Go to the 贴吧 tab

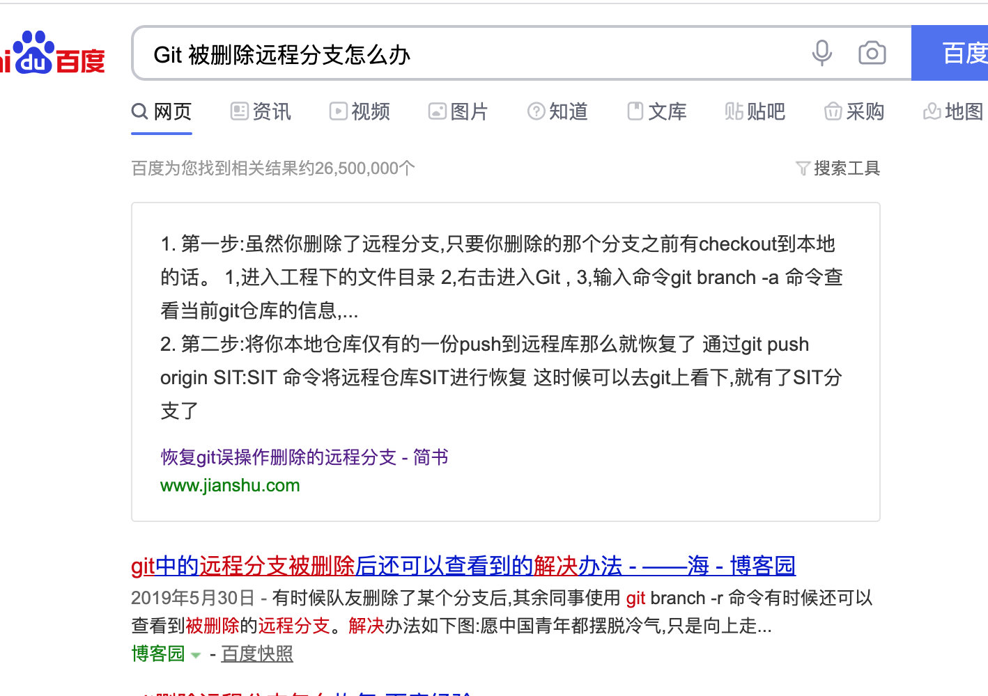click(755, 111)
